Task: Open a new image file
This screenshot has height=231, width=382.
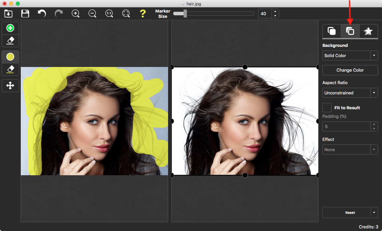Action: pyautogui.click(x=8, y=14)
